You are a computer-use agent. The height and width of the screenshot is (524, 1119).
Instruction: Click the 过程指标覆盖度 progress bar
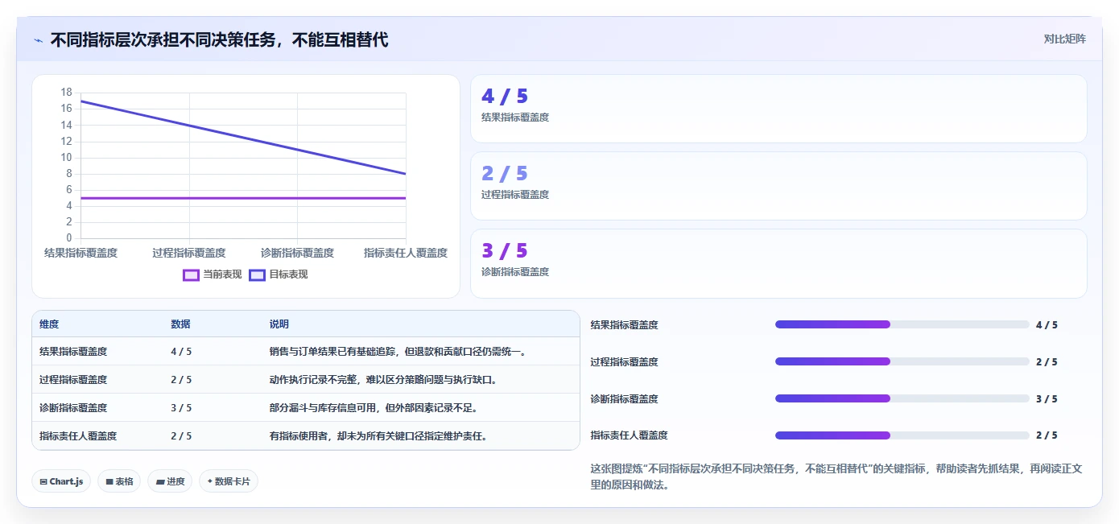[902, 361]
